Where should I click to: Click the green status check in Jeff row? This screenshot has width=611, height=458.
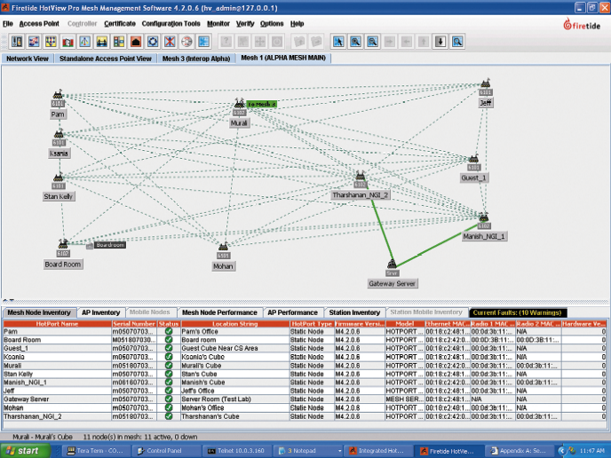pos(169,391)
